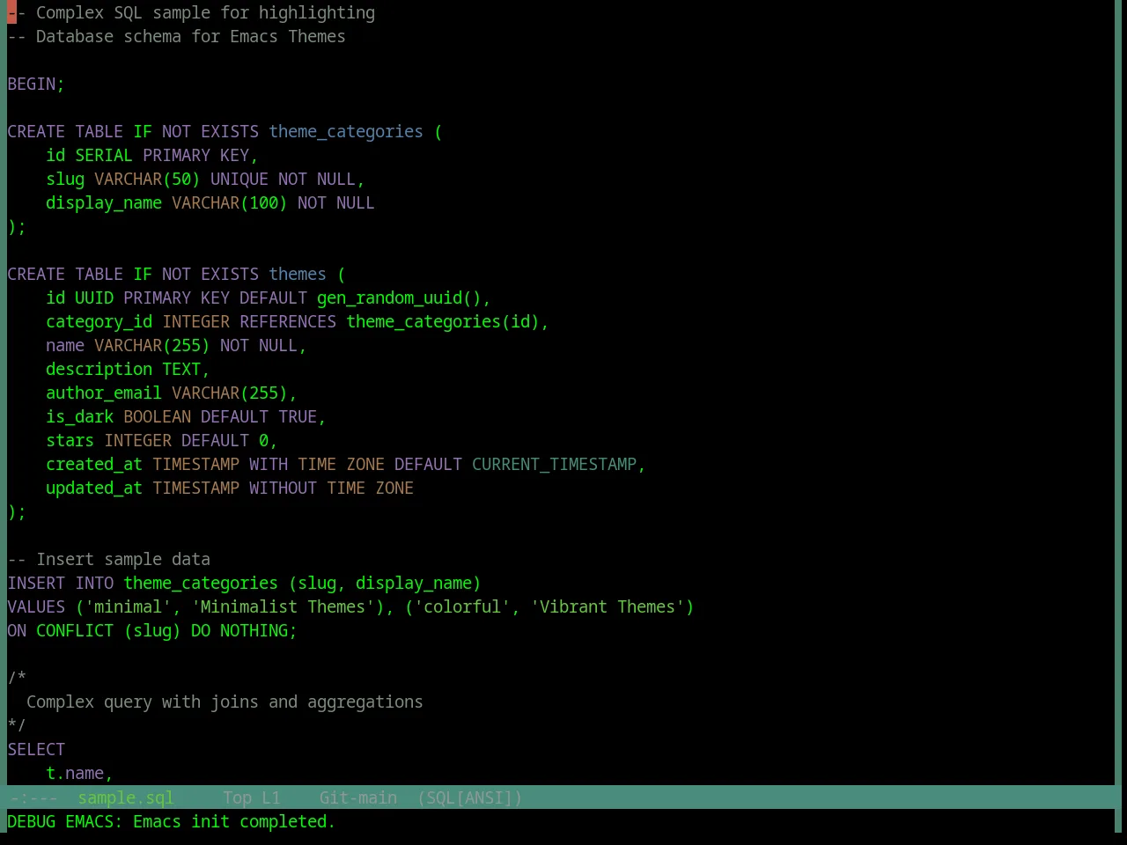This screenshot has height=845, width=1127.
Task: Click the description TEXT line
Action: [128, 370]
